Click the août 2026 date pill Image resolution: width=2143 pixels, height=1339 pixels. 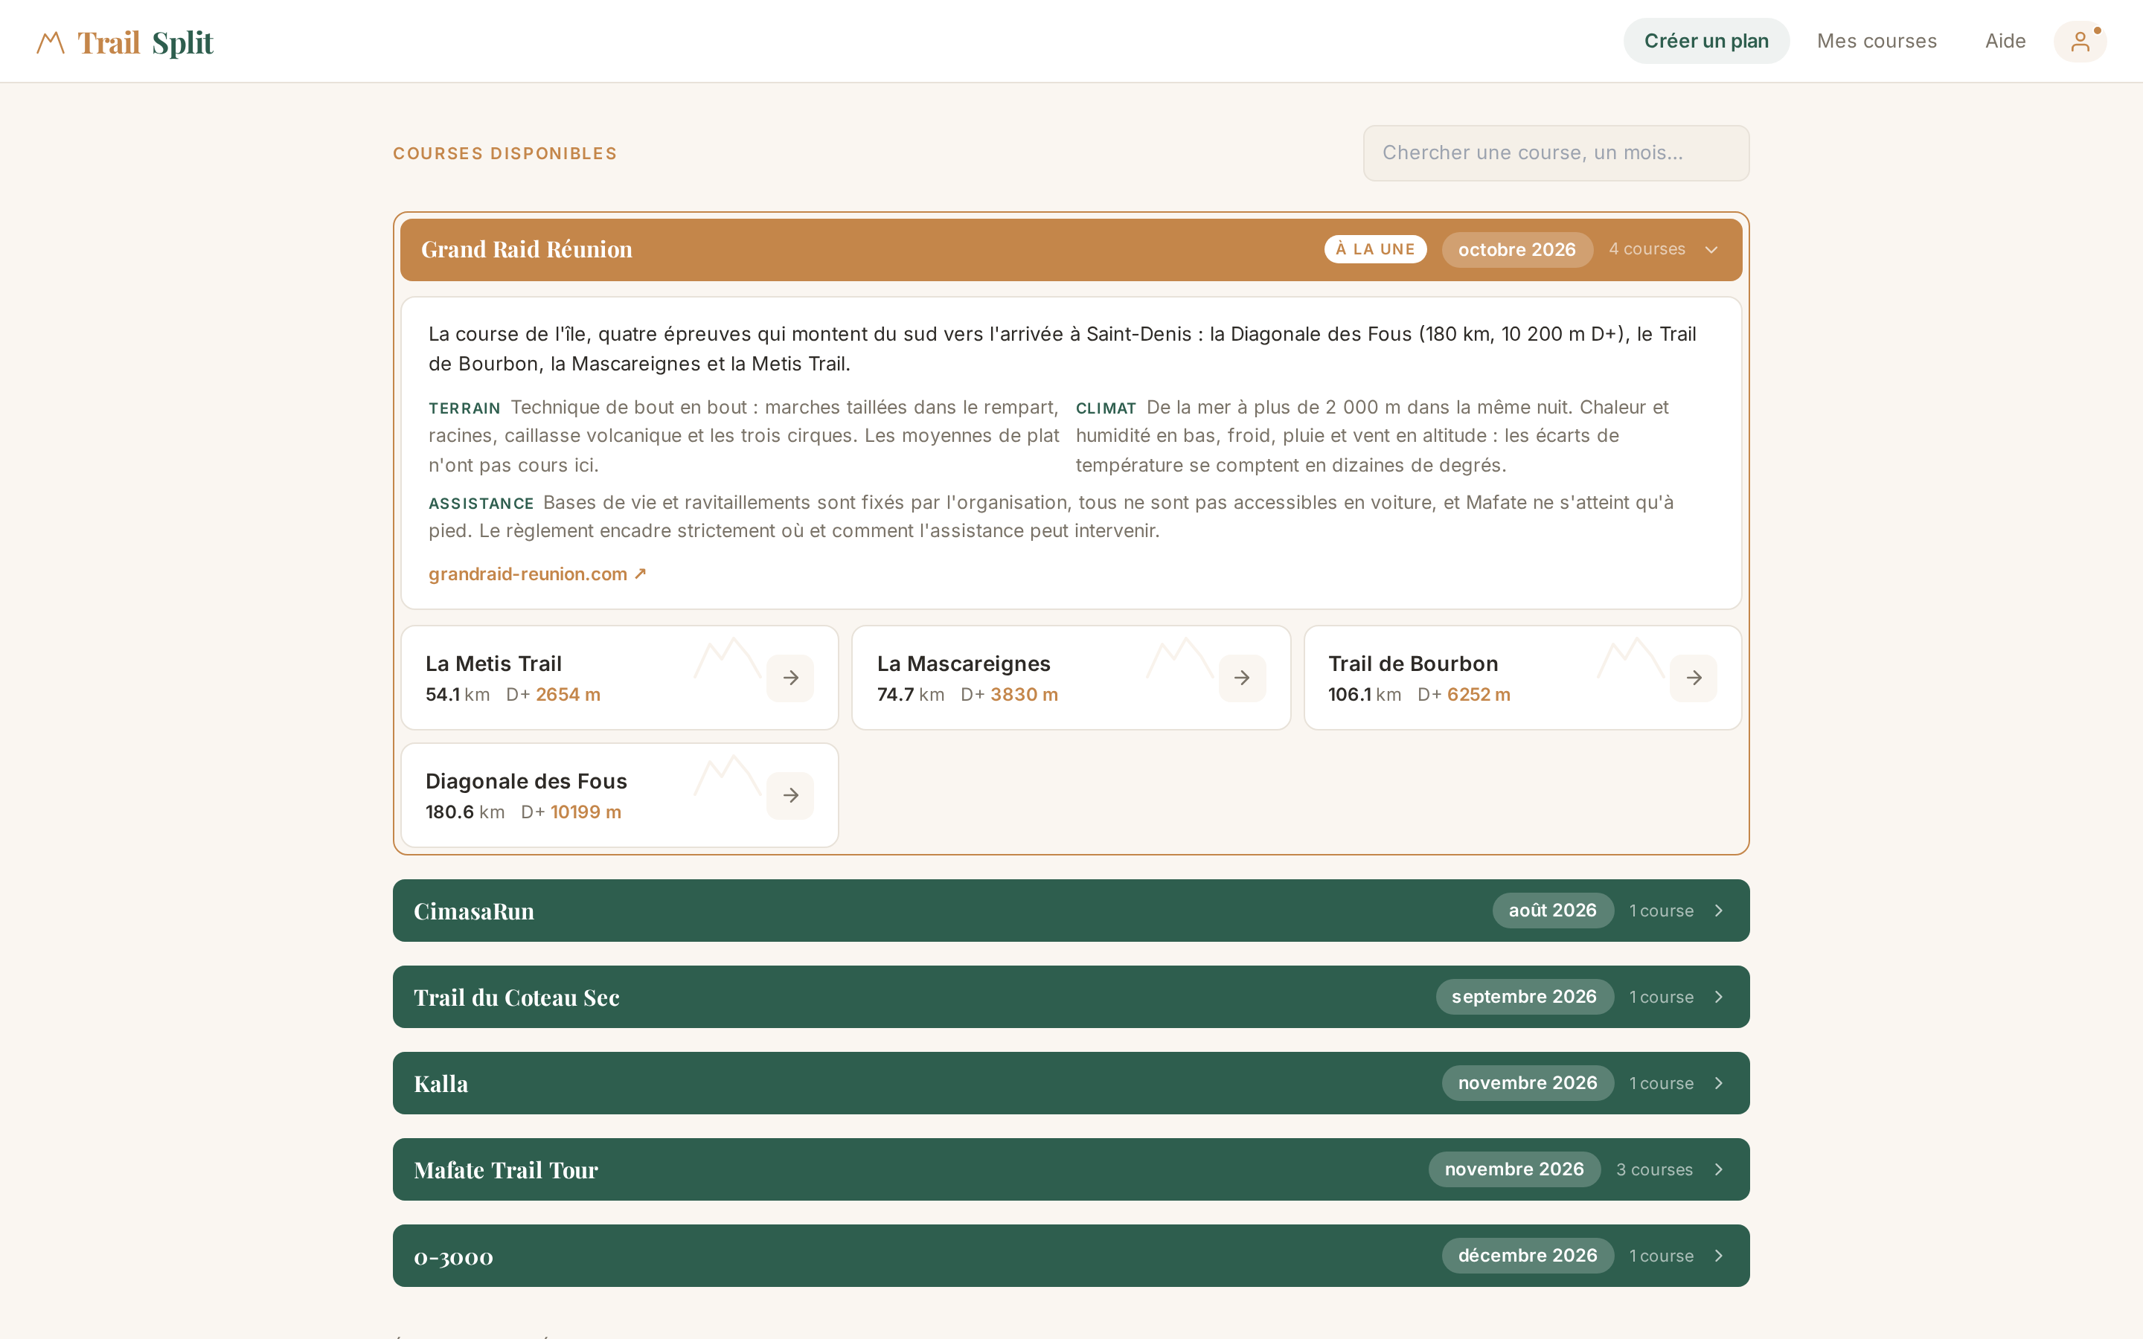[x=1552, y=911]
